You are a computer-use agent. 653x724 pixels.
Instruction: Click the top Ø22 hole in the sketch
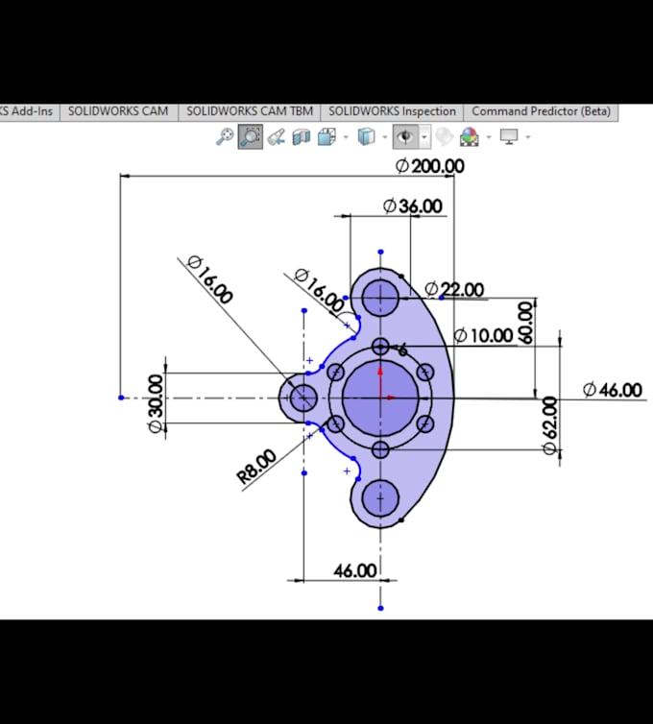click(x=380, y=298)
